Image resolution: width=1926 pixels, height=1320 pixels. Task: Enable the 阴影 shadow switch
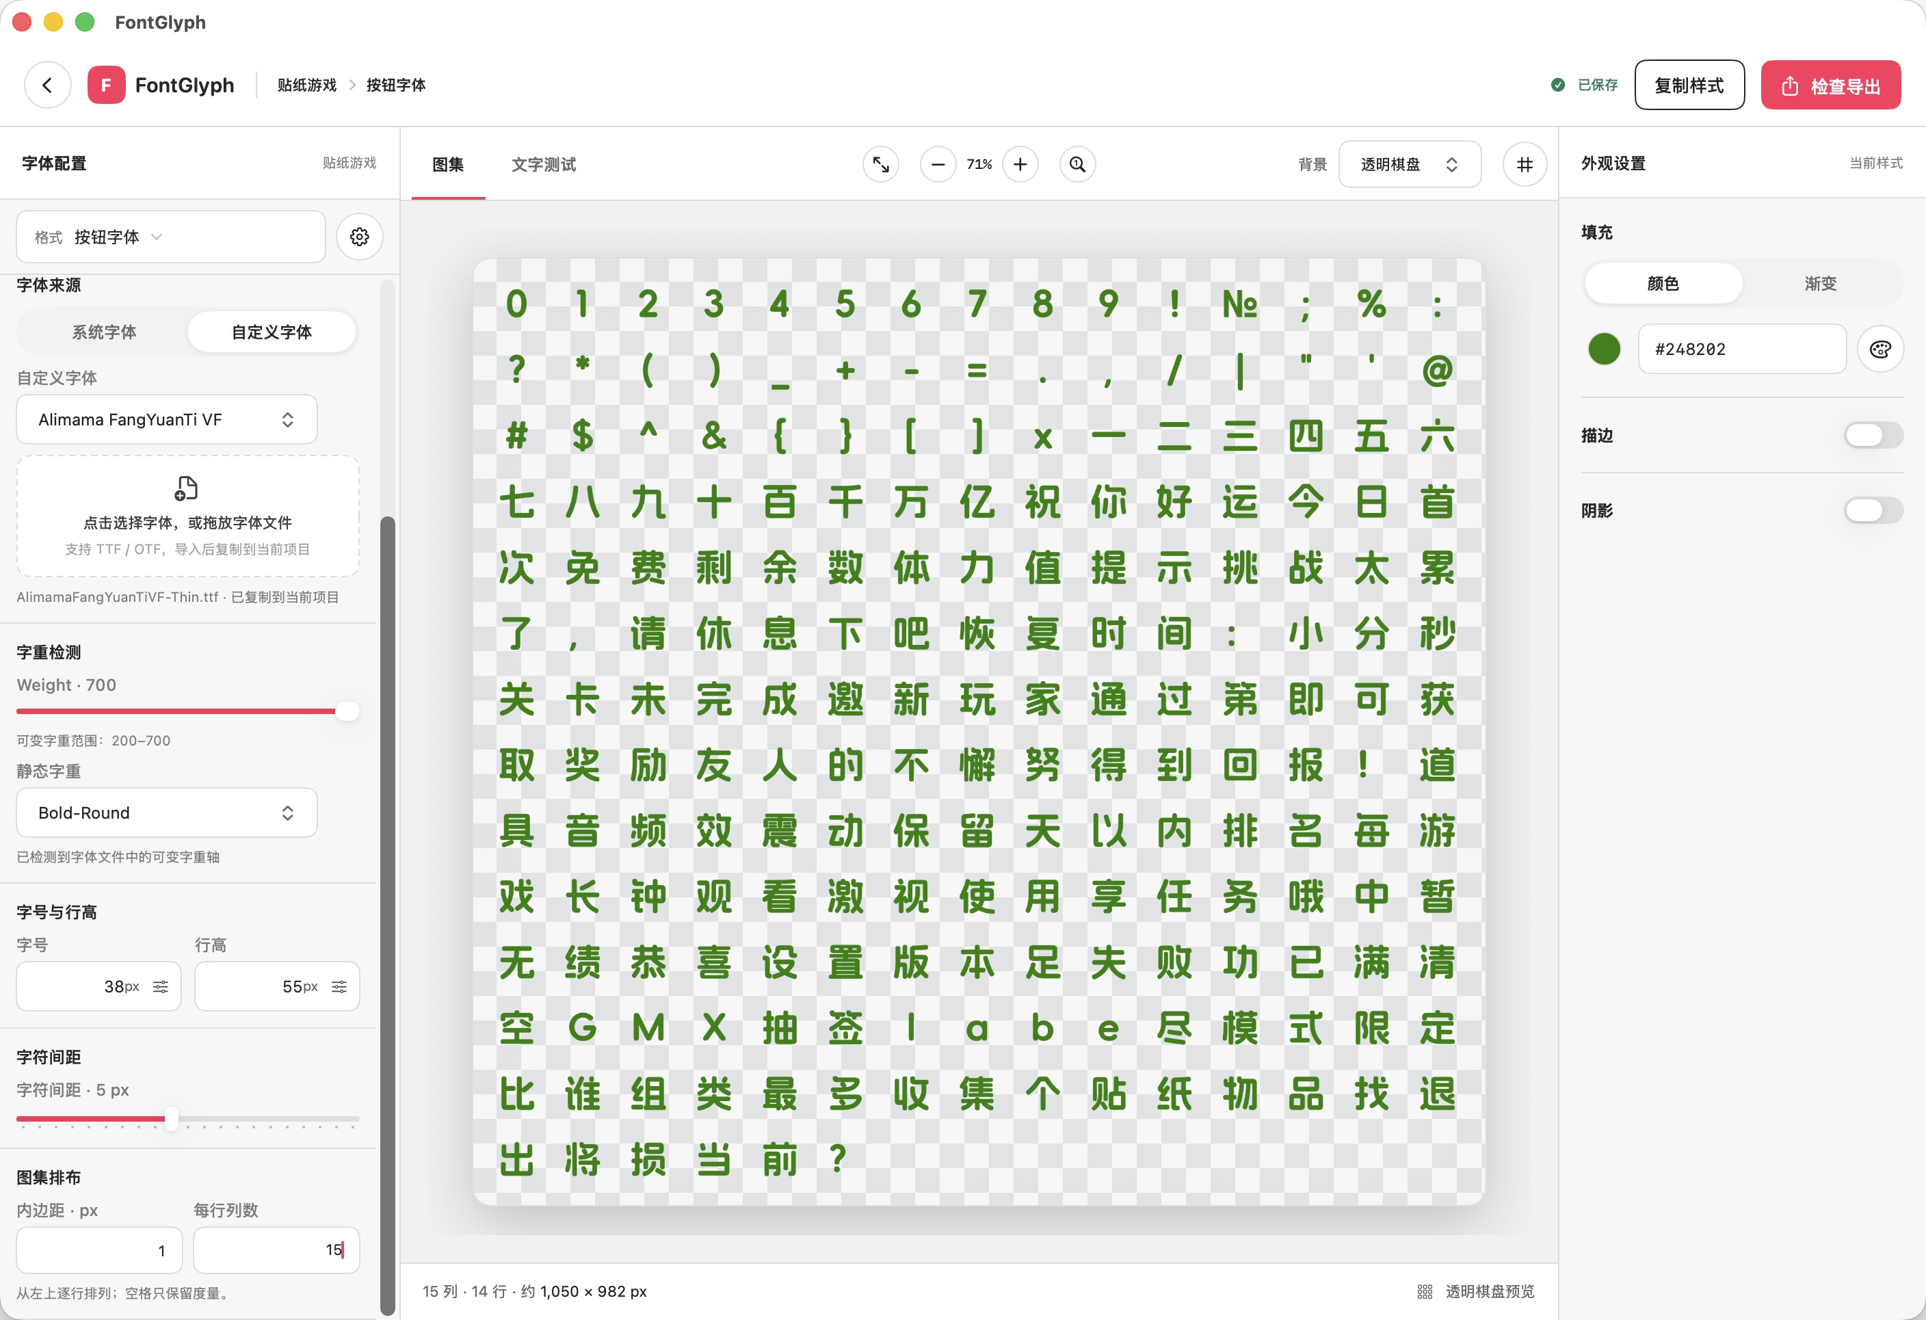[1873, 510]
